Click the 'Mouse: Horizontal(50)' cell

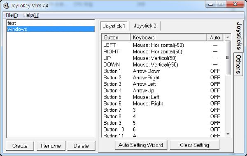coord(158,52)
